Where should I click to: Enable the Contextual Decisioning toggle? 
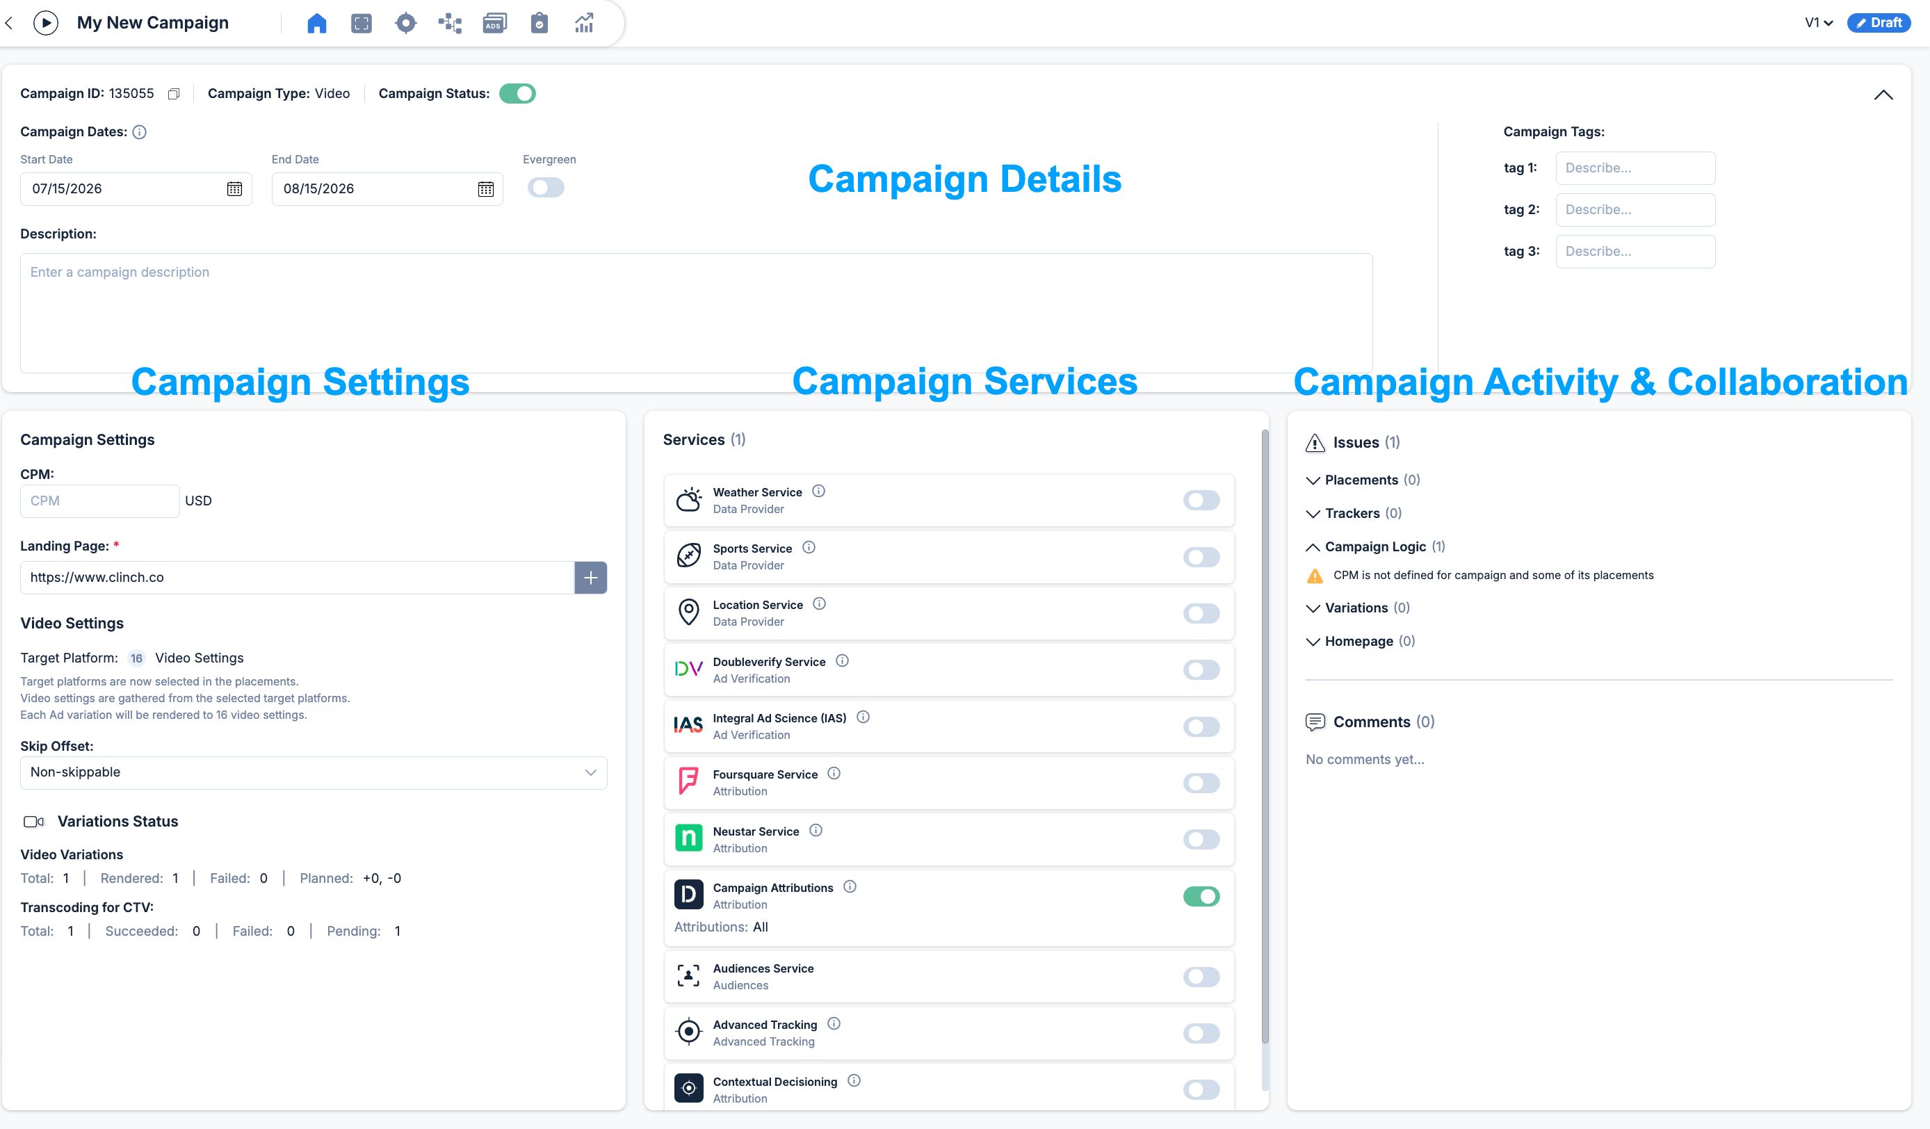pos(1201,1090)
